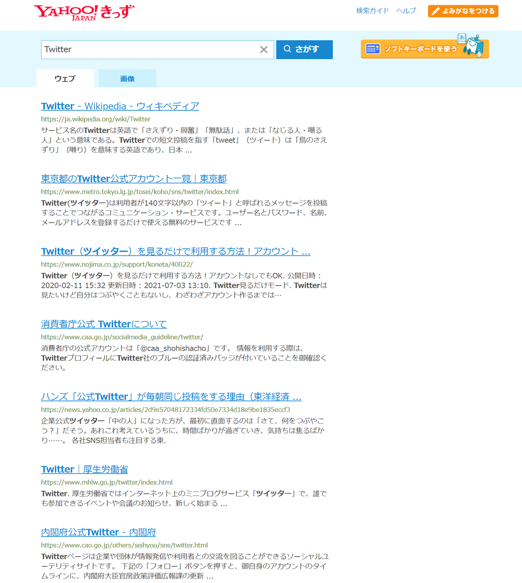Open the ハンズ「公式Twitter」 news result

click(171, 397)
